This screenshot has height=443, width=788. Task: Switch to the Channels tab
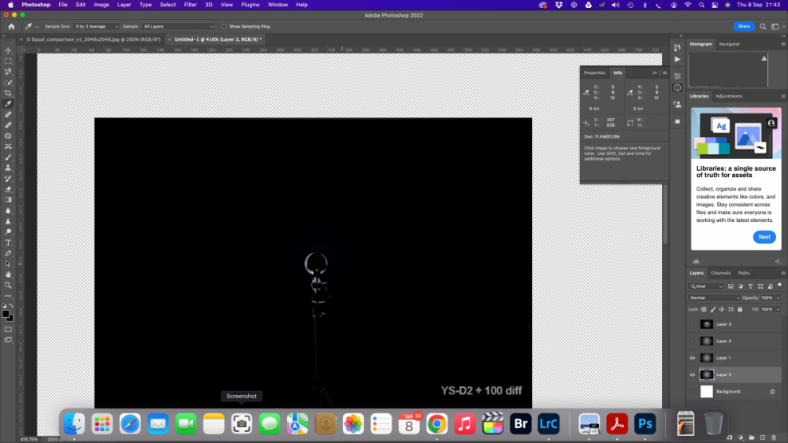click(721, 273)
